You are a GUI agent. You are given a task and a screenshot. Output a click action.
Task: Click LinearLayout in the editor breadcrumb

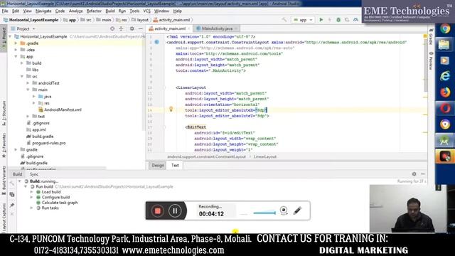click(x=265, y=156)
